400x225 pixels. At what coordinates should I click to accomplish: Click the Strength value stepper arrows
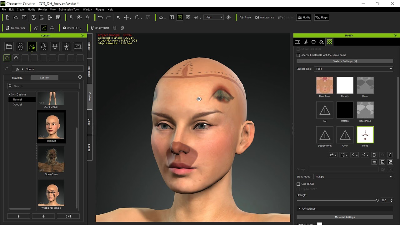click(x=392, y=200)
